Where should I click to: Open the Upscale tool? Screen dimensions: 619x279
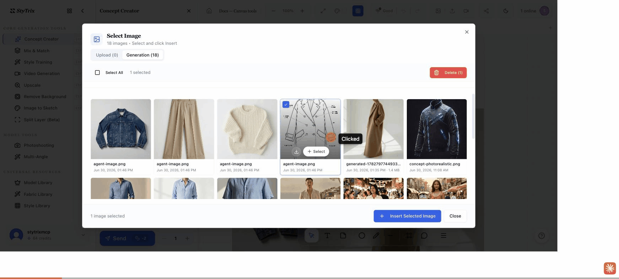[x=32, y=85]
